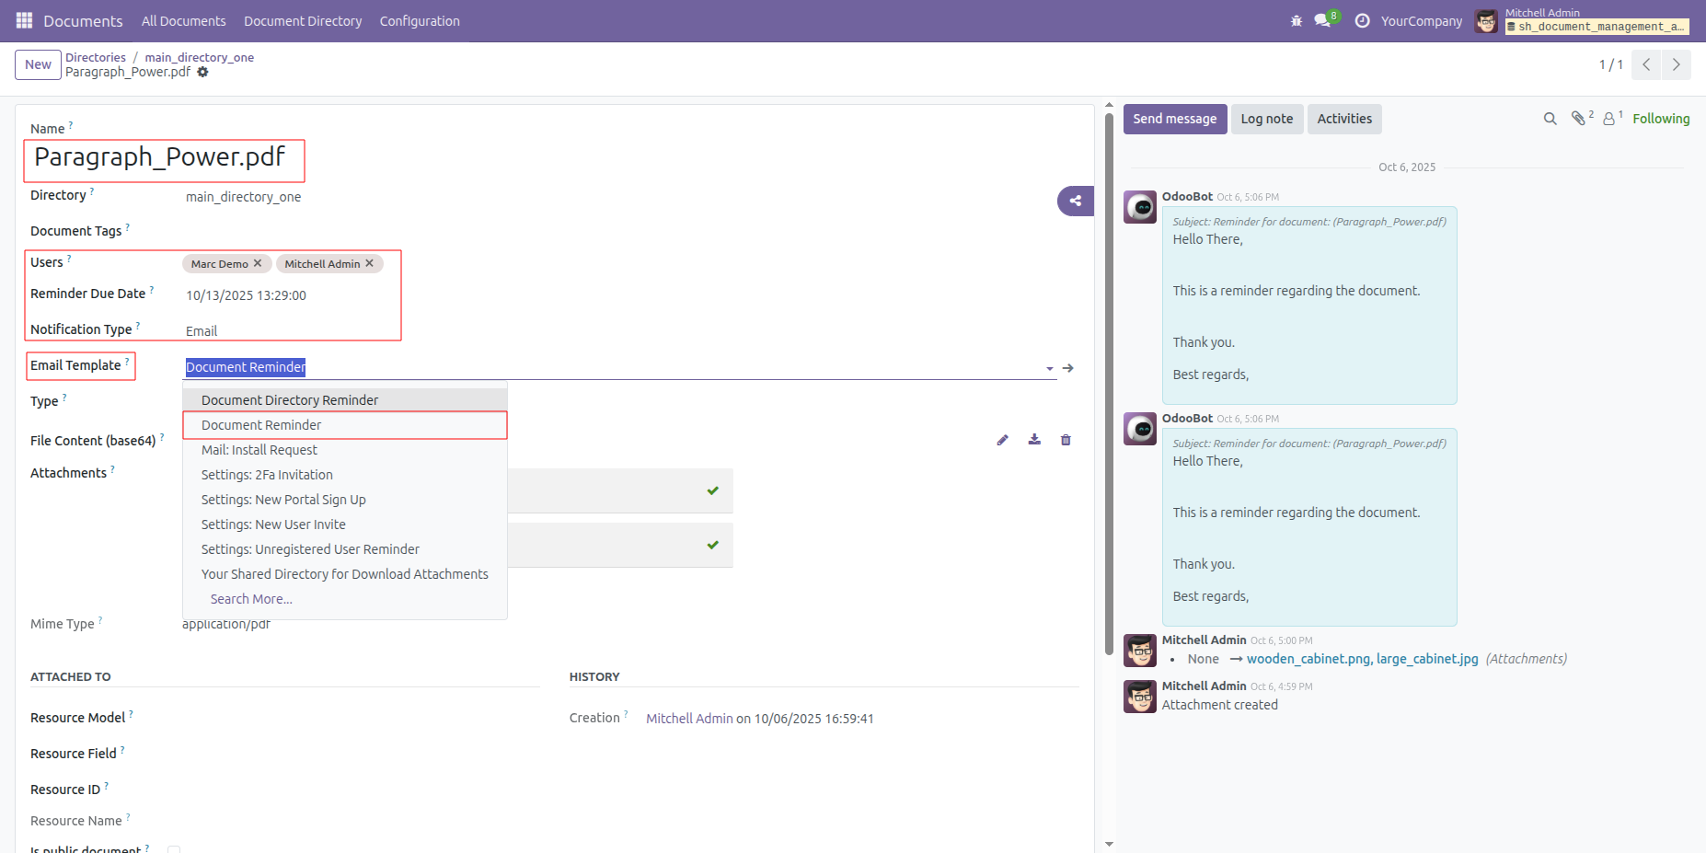Open Document Directory menu
1706x853 pixels.
[303, 21]
